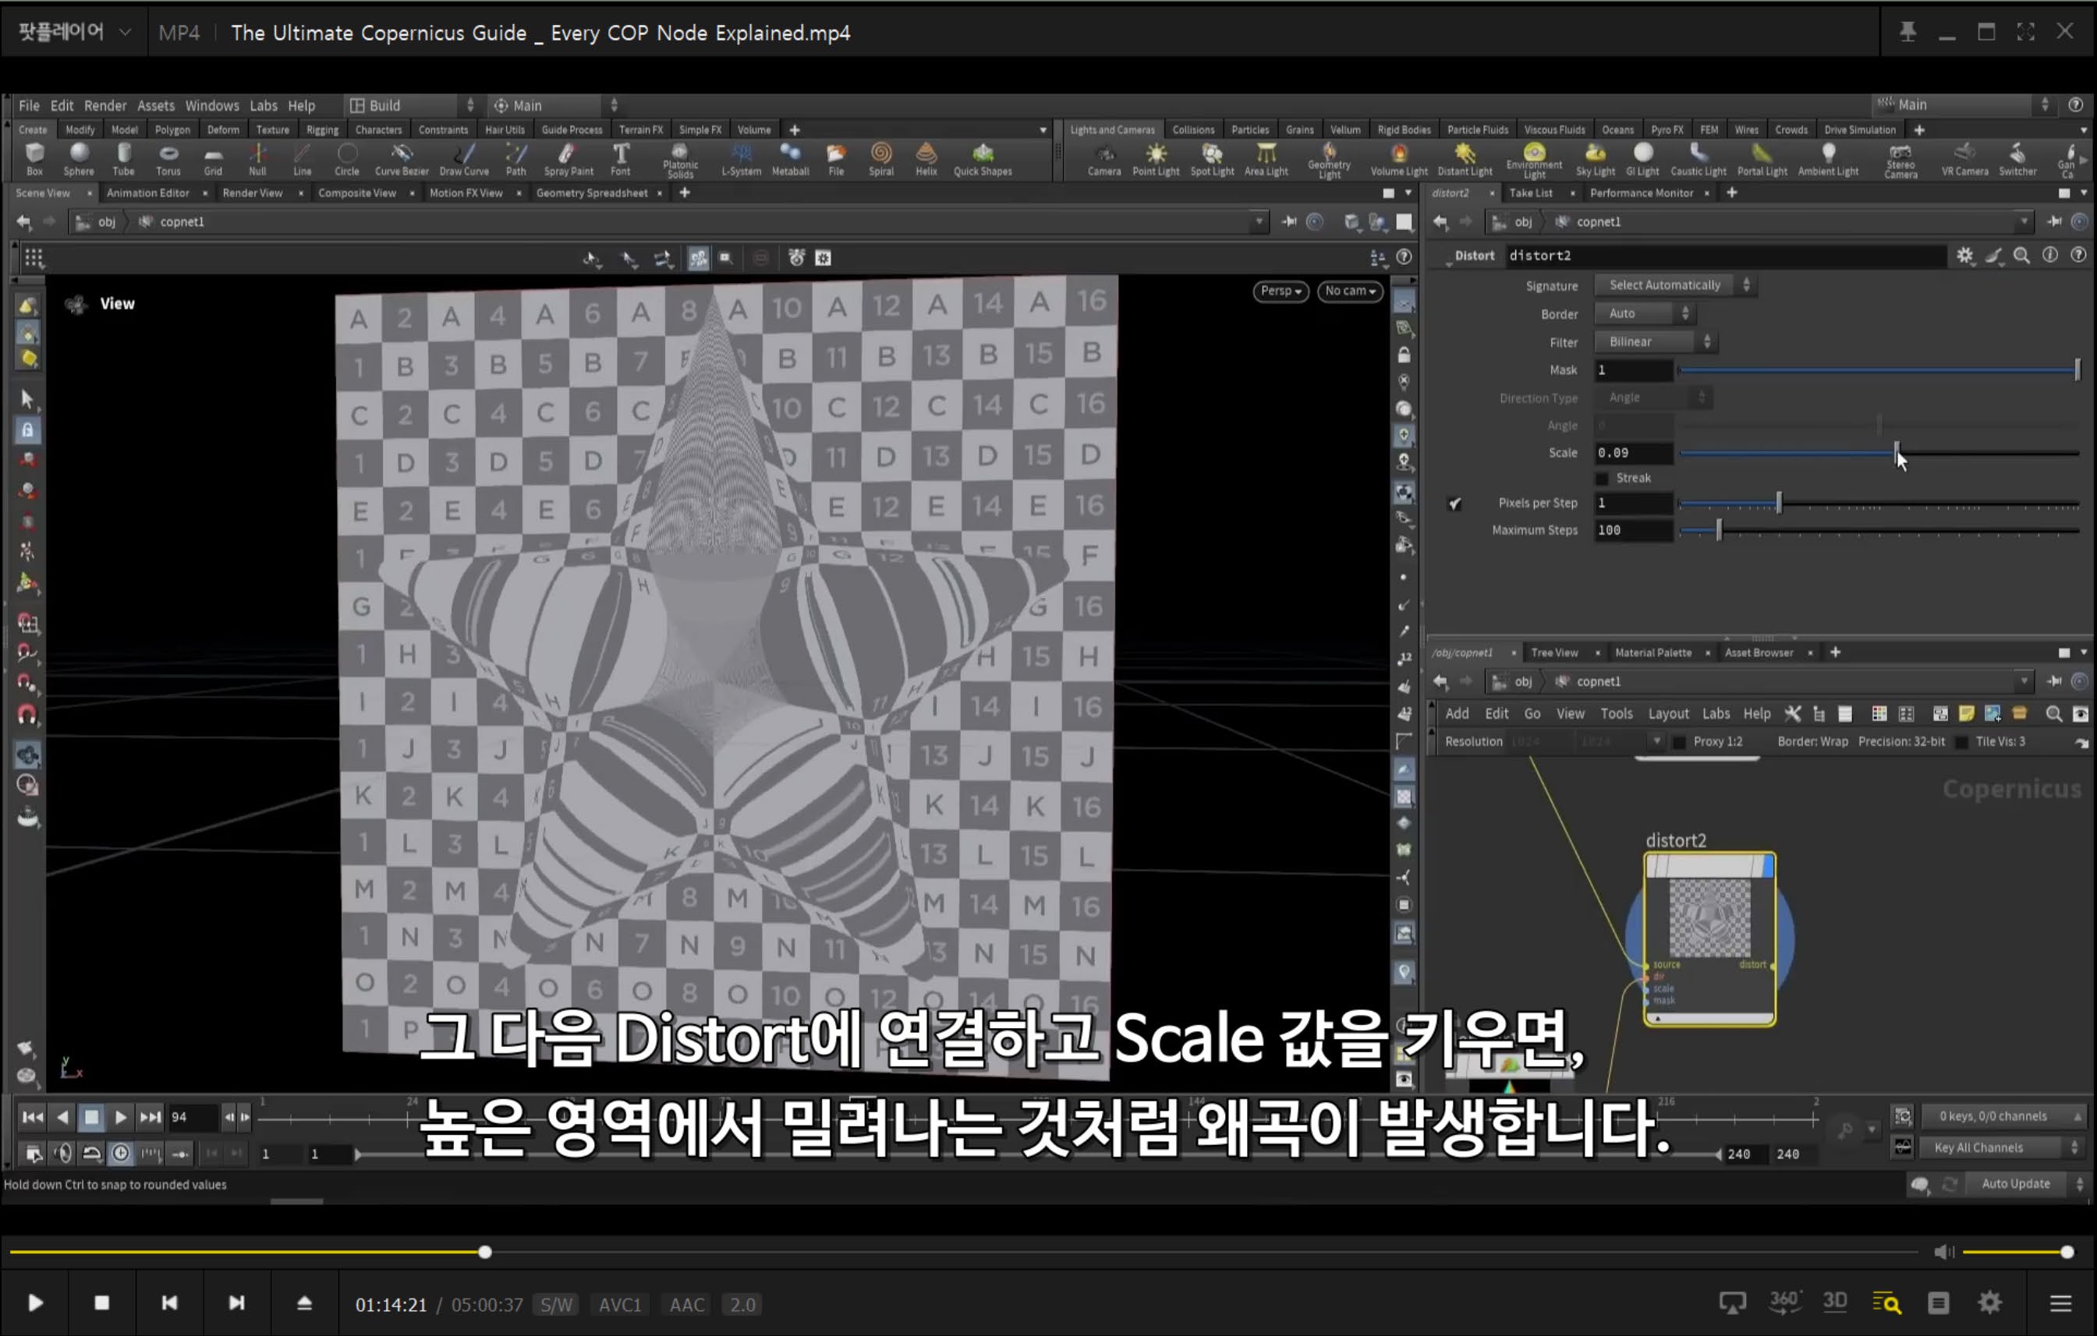Open the Distort parameter gear menu
This screenshot has width=2097, height=1336.
click(1965, 255)
